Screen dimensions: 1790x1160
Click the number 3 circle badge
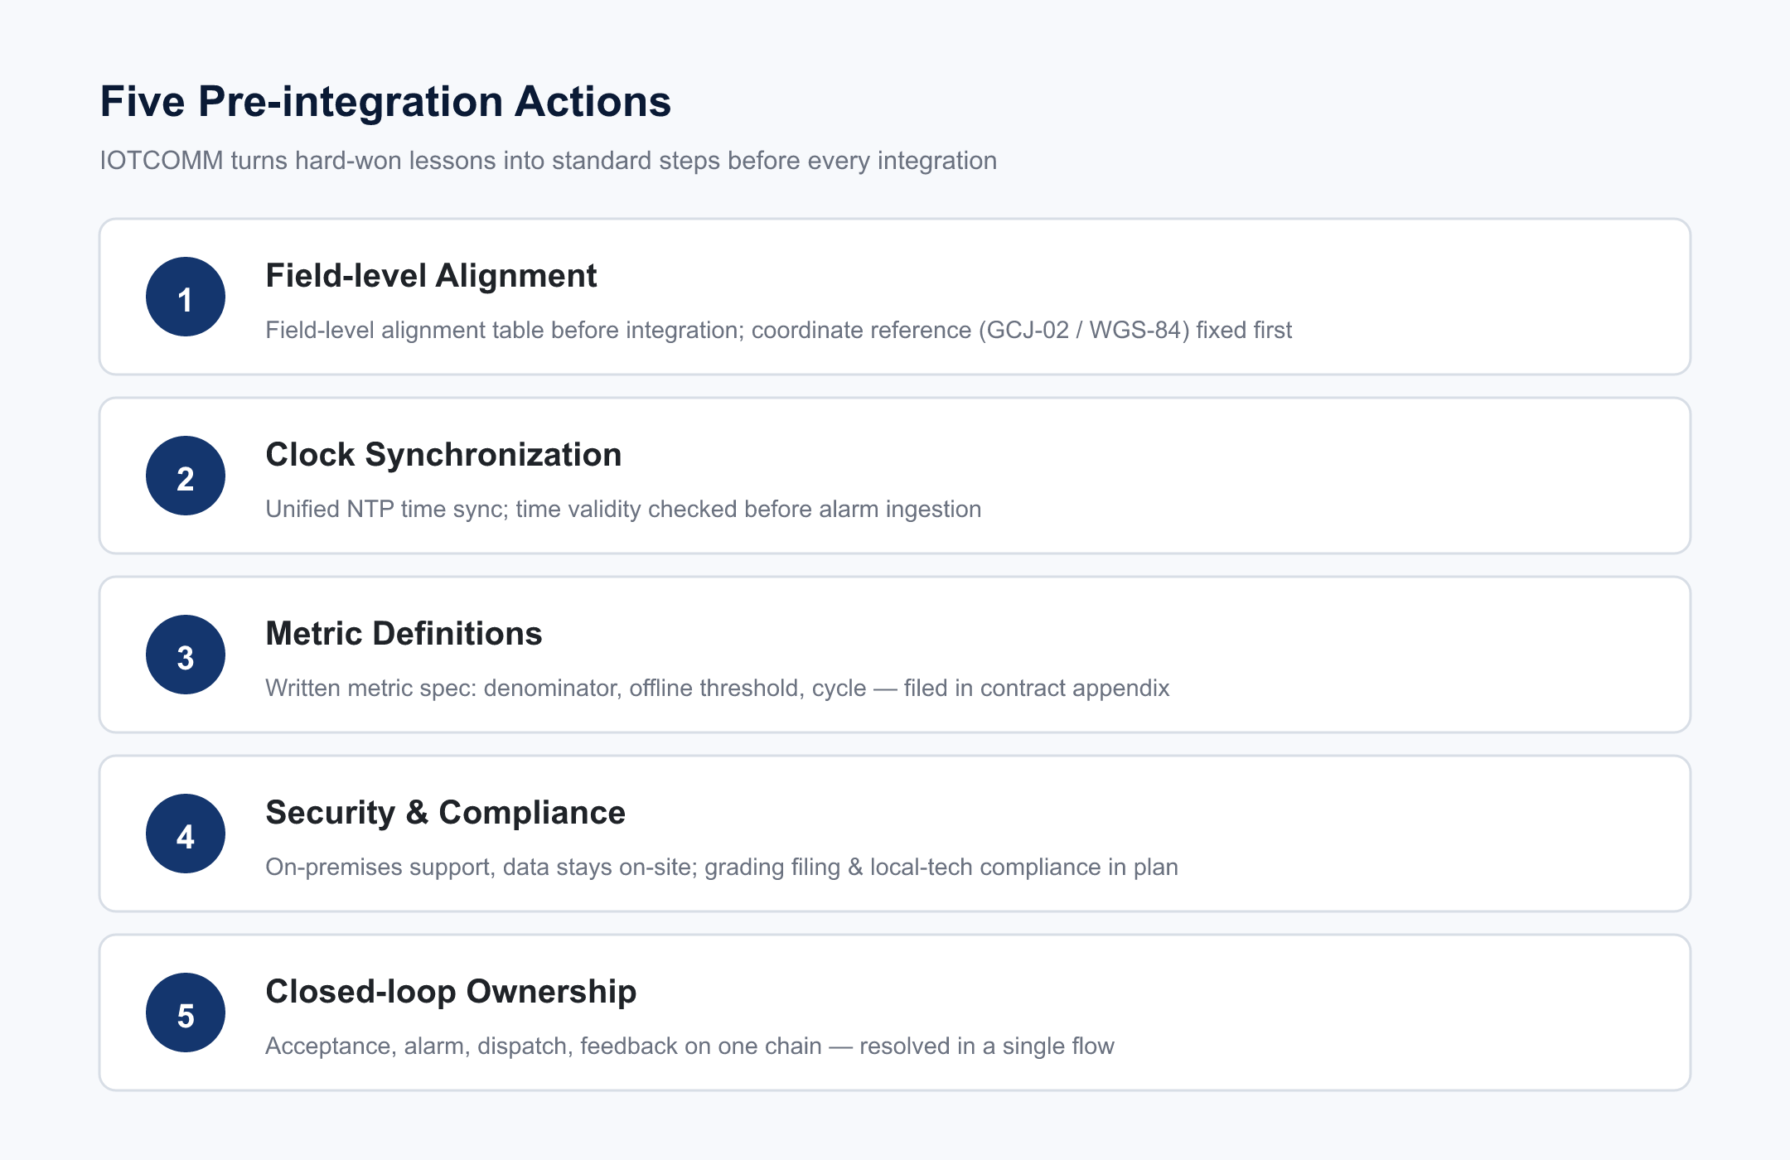[186, 655]
